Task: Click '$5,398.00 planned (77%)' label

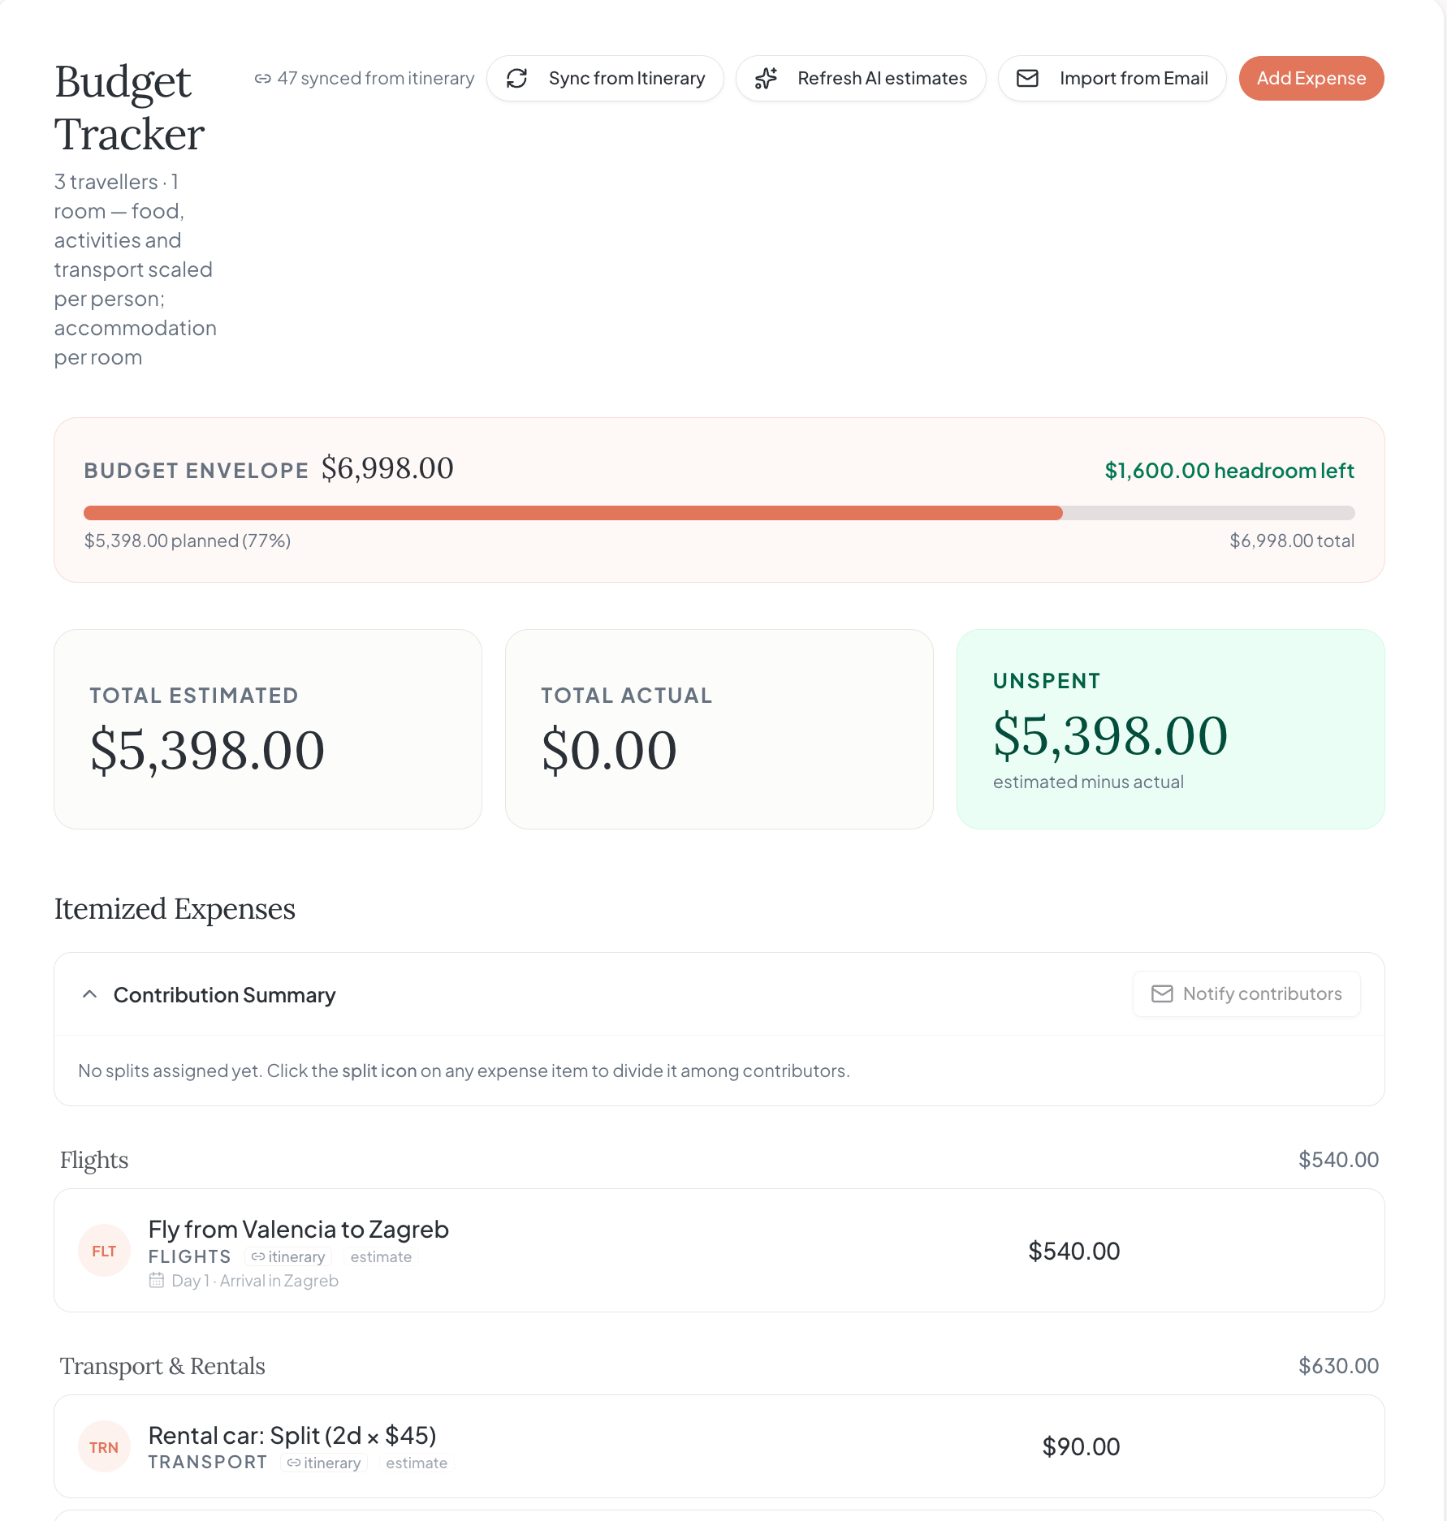Action: (x=188, y=541)
